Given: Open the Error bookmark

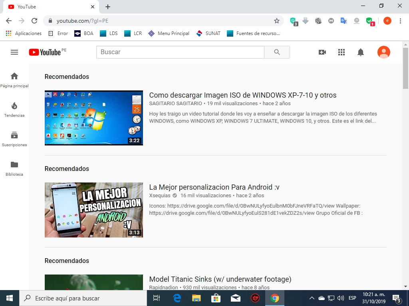Looking at the screenshot, I should pos(58,33).
